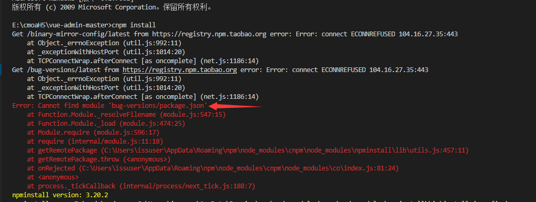The image size is (536, 202).
Task: Click the blue marker in the left gutter
Action: click(x=1, y=70)
